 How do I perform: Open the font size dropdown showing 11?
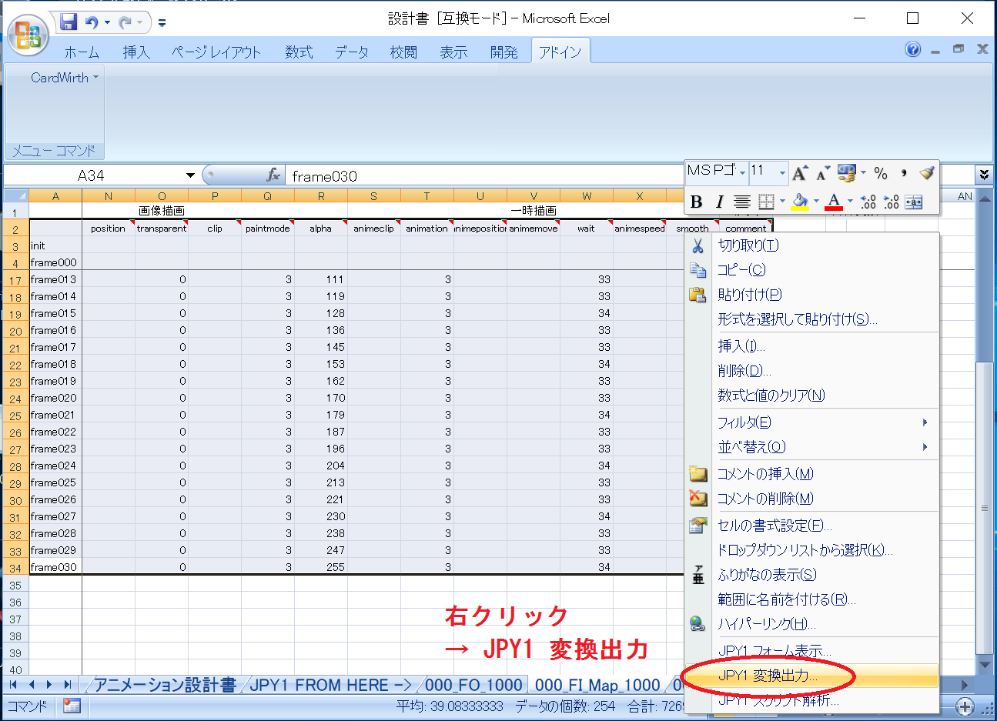[782, 172]
